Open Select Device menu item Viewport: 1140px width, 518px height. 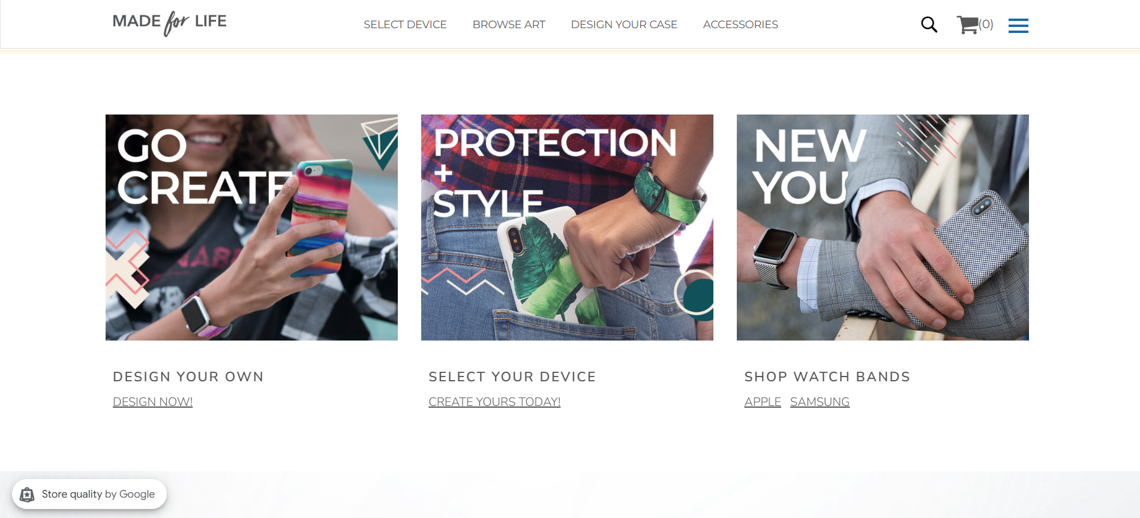pyautogui.click(x=405, y=25)
